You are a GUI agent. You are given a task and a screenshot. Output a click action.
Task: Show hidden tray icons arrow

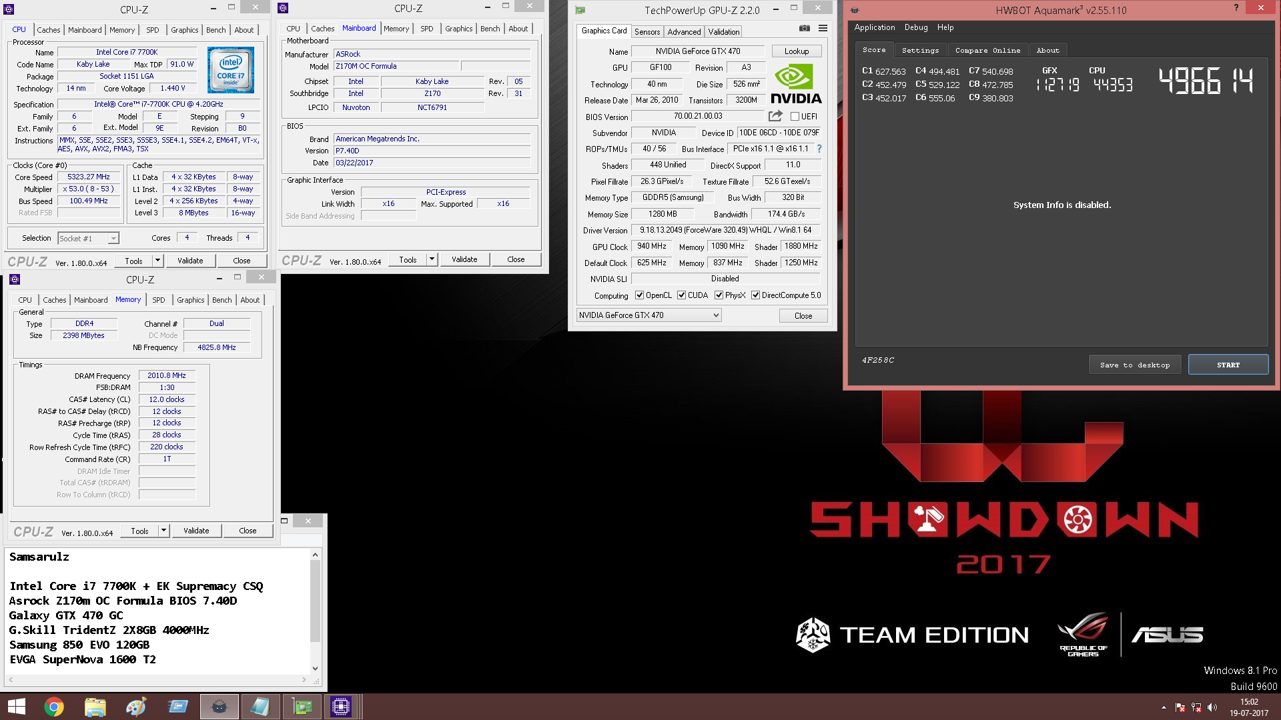(1164, 707)
